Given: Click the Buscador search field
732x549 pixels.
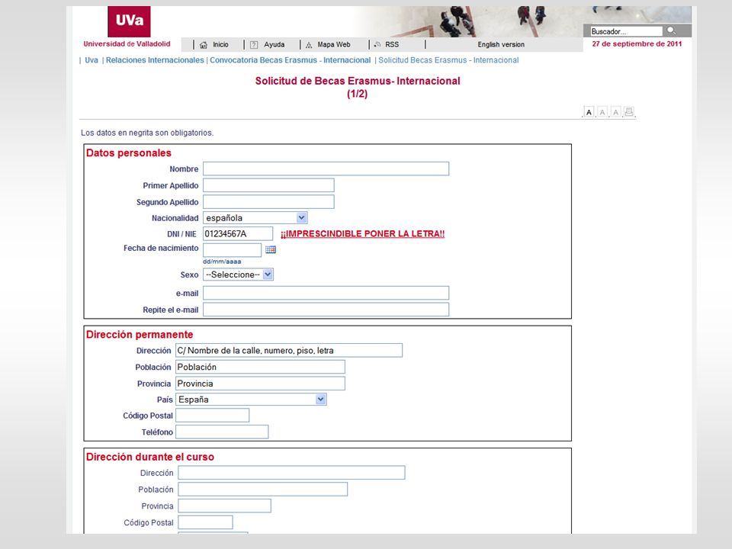Looking at the screenshot, I should pyautogui.click(x=626, y=31).
